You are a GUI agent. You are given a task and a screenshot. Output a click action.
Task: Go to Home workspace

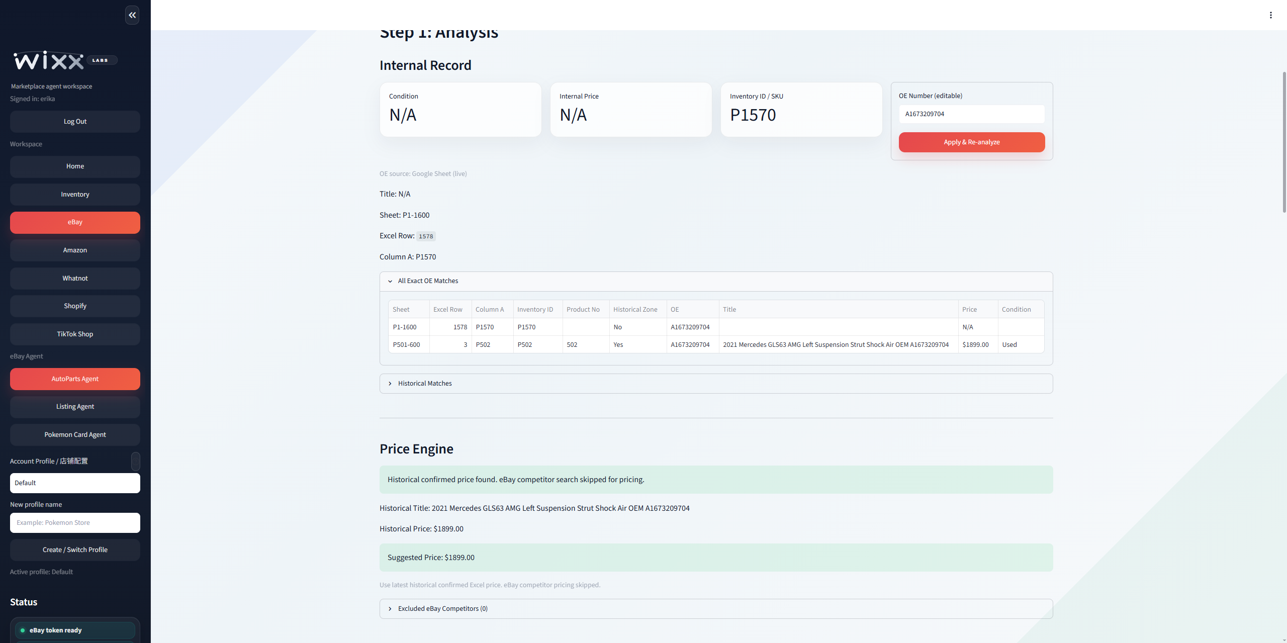[x=75, y=166]
